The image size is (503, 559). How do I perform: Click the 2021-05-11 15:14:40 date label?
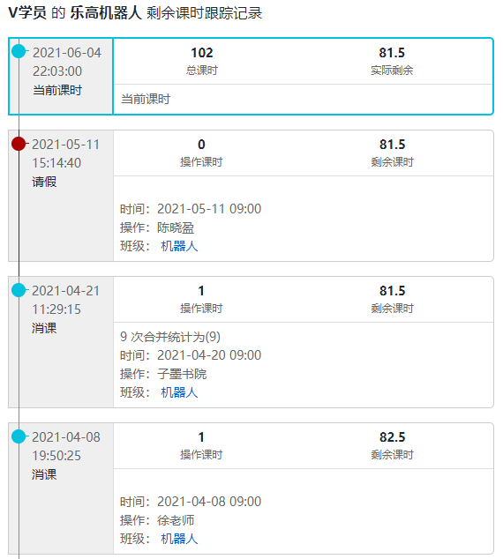65,153
